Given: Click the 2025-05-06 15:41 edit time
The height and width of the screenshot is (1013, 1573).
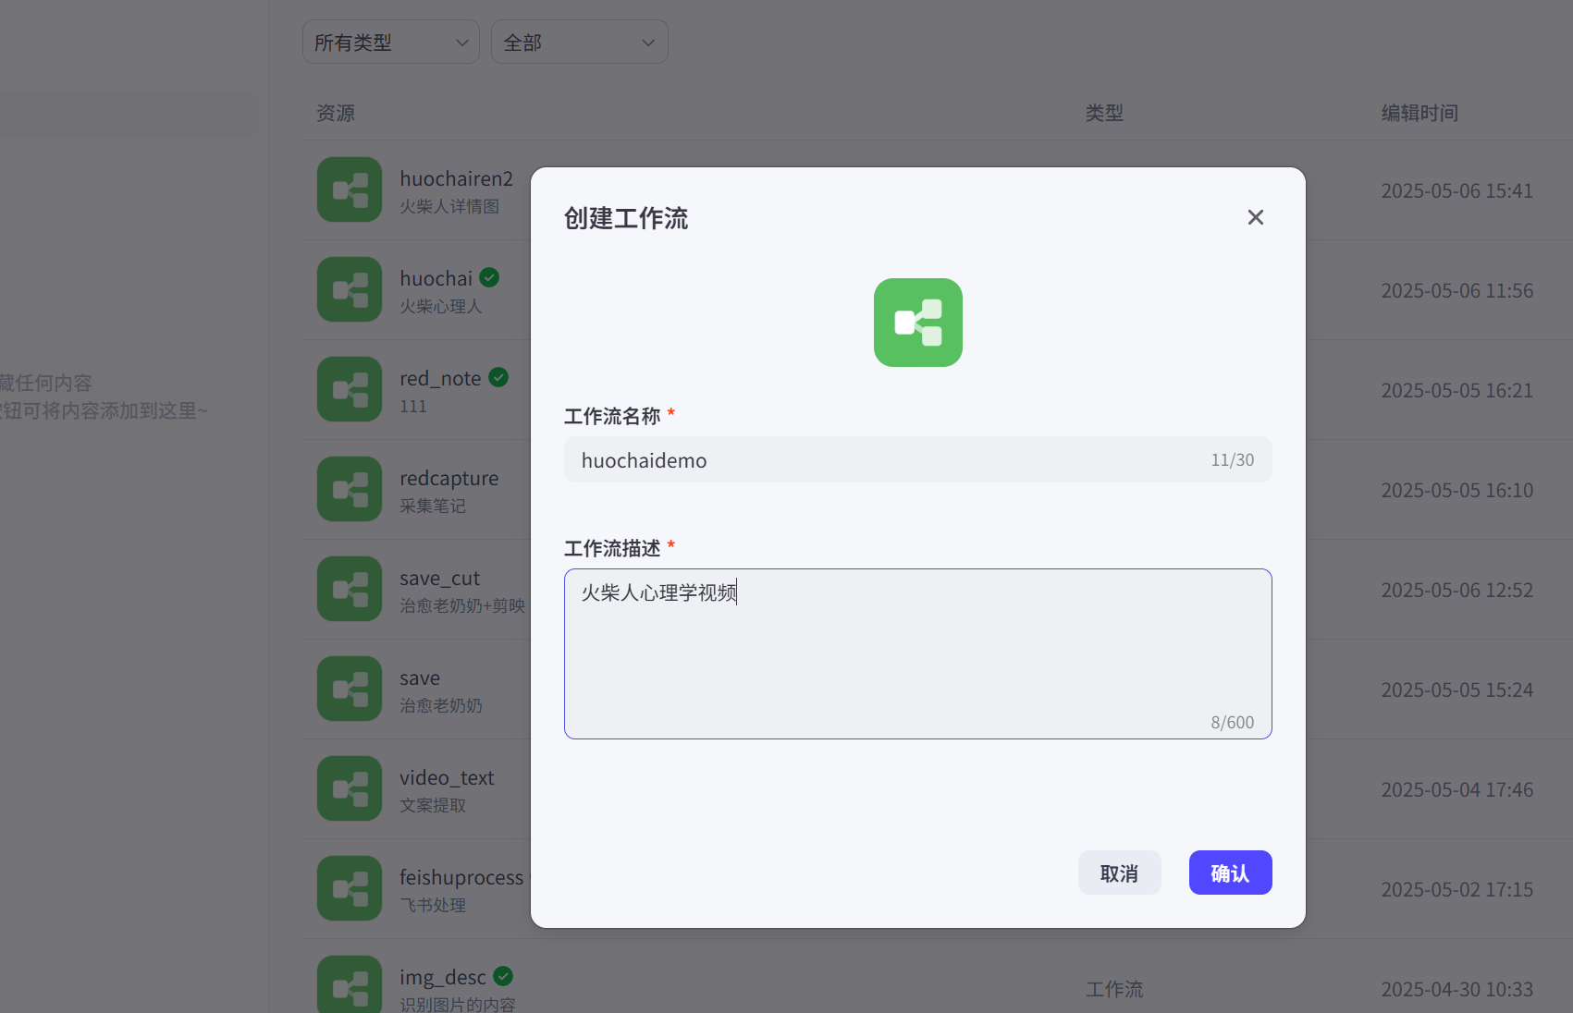Looking at the screenshot, I should click(x=1457, y=190).
